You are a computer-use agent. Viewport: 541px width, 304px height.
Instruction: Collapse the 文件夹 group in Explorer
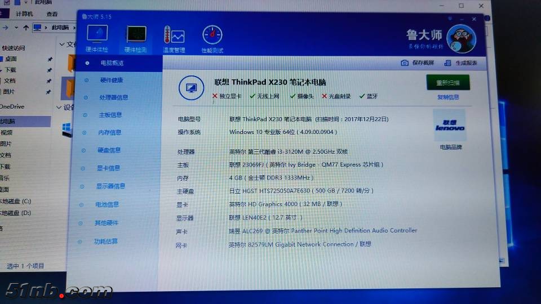pyautogui.click(x=62, y=44)
